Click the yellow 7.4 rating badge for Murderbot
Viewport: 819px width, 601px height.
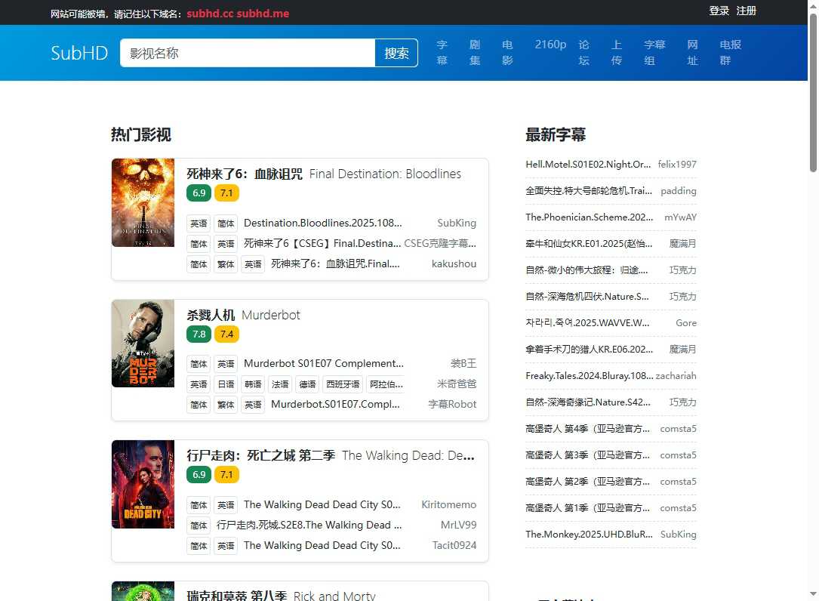coord(226,334)
